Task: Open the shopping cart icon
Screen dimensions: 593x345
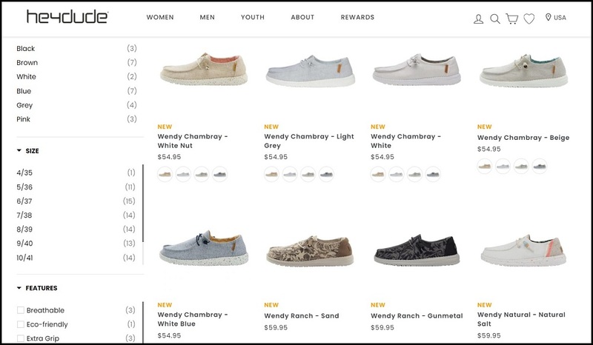Action: click(x=512, y=19)
